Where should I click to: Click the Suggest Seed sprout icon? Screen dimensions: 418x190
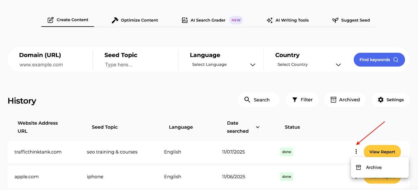click(335, 20)
